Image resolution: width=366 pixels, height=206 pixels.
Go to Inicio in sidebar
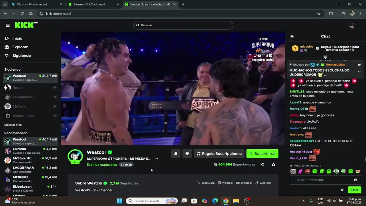(x=17, y=38)
